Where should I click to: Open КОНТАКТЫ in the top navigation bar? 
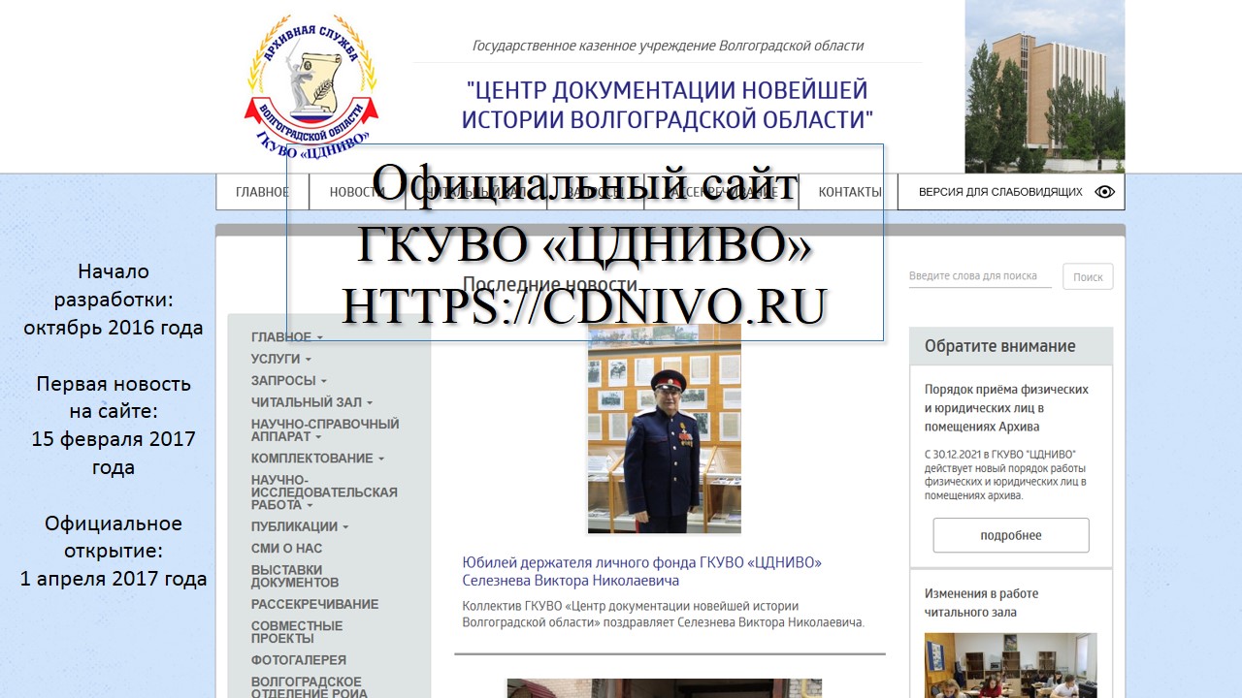pyautogui.click(x=849, y=192)
